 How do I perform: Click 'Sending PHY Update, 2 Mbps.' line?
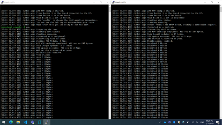click(34, 41)
